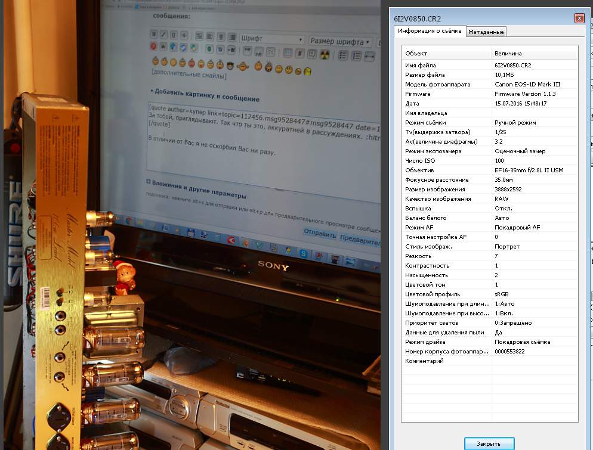This screenshot has height=450, width=593.
Task: Insert the radioactive symbol icon
Action: click(325, 55)
